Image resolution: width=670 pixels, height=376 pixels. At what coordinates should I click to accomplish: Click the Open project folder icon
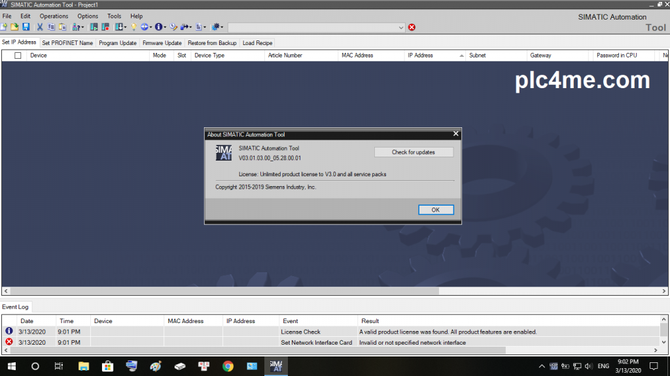[x=14, y=27]
